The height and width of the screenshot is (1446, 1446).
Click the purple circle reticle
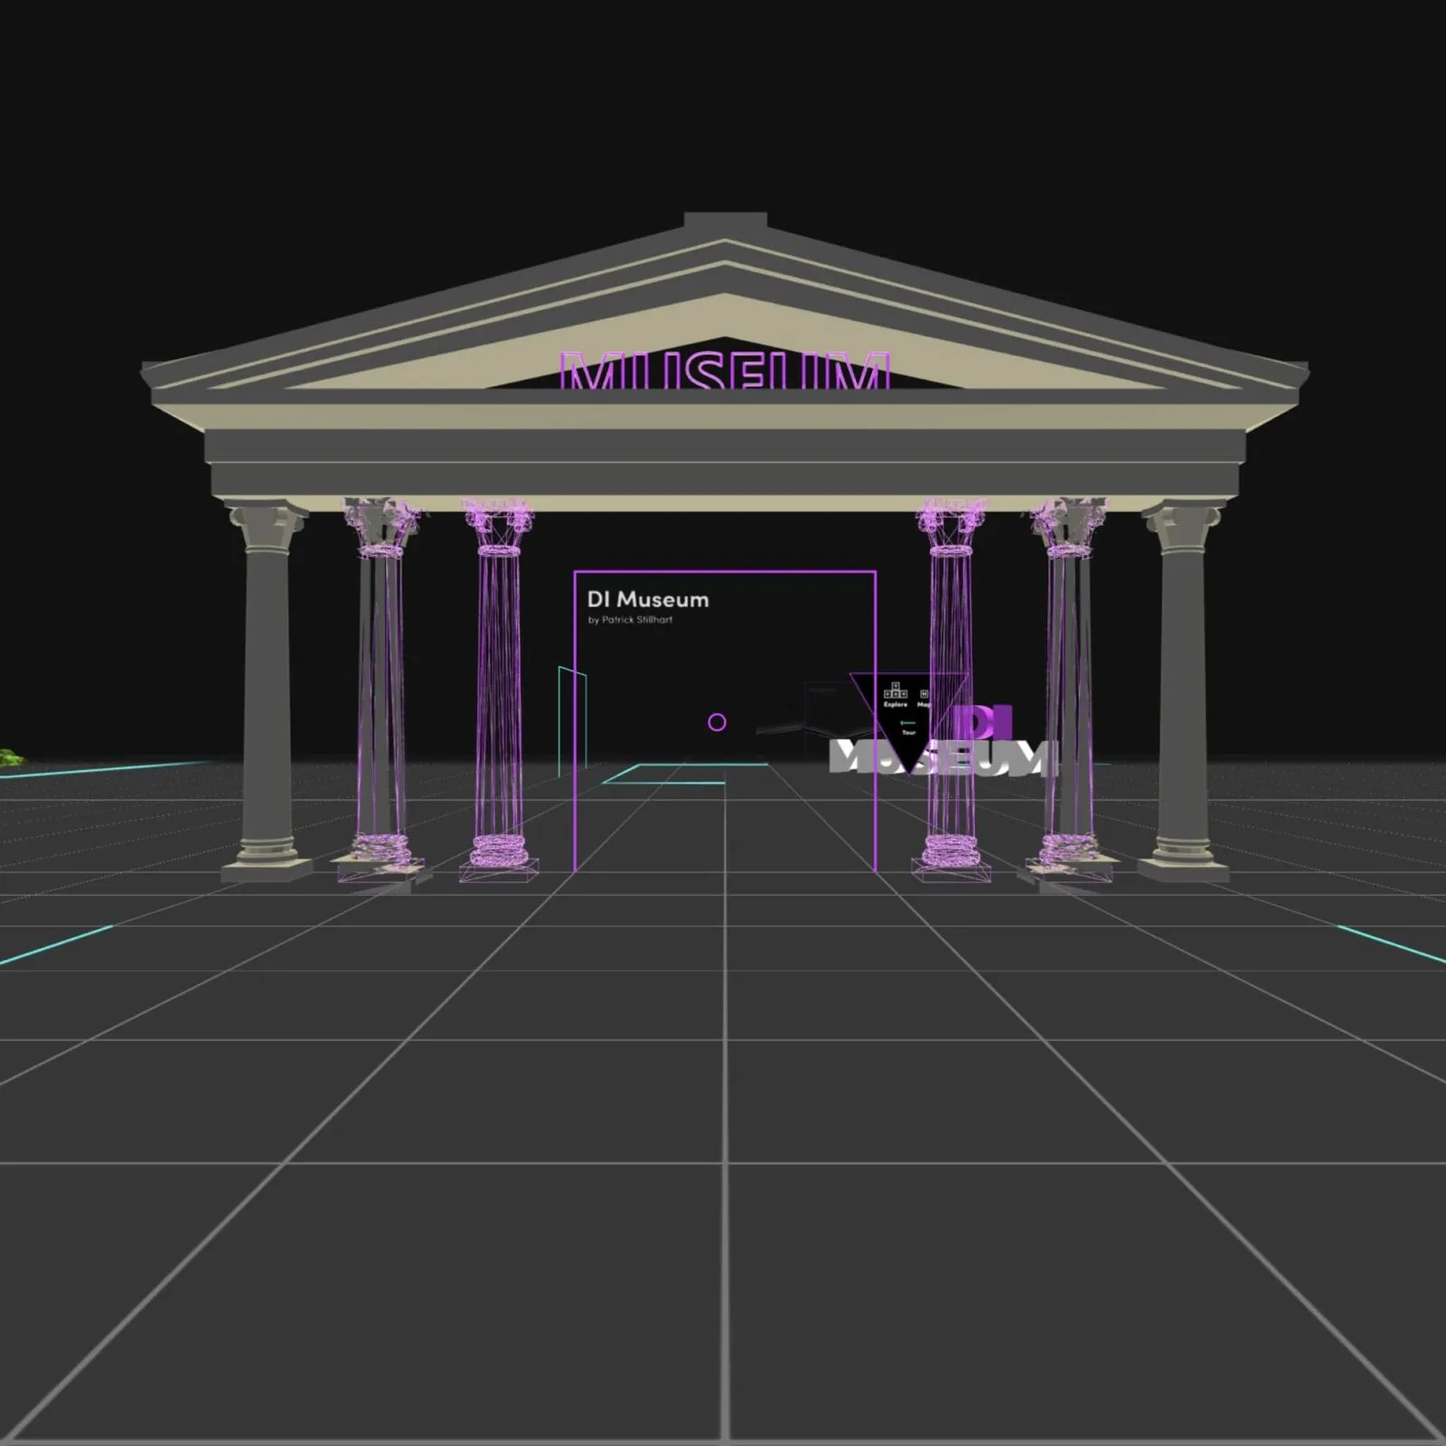(x=717, y=722)
